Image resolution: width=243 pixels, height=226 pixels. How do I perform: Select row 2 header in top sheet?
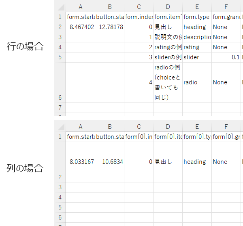60,27
